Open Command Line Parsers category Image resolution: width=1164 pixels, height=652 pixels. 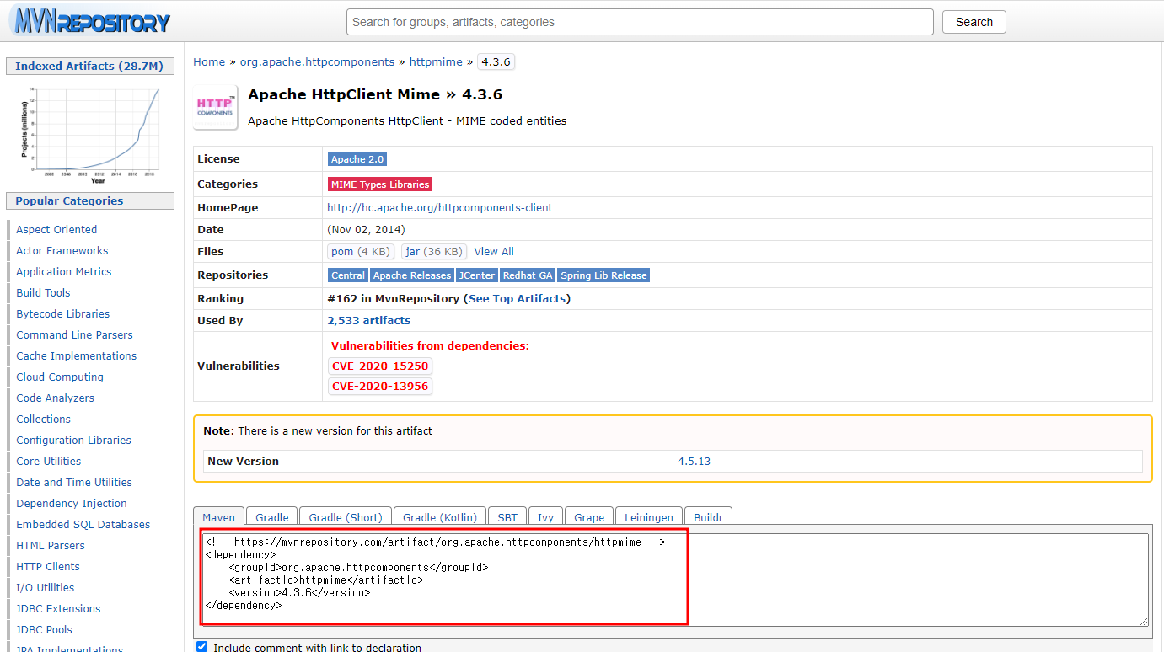pyautogui.click(x=74, y=335)
